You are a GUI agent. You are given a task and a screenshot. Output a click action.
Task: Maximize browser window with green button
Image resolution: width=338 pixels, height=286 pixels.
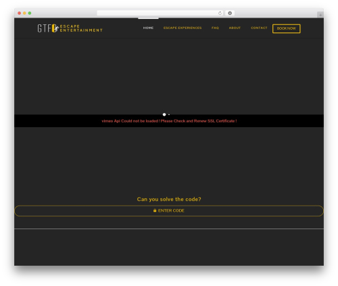30,14
